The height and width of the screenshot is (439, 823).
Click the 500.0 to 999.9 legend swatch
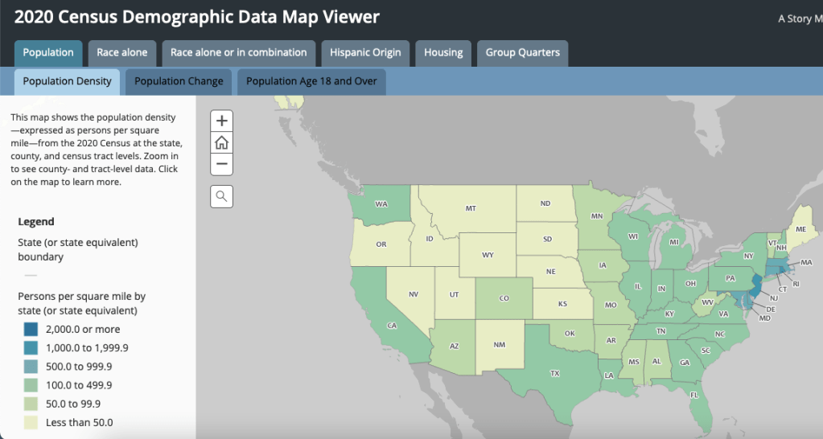(31, 367)
